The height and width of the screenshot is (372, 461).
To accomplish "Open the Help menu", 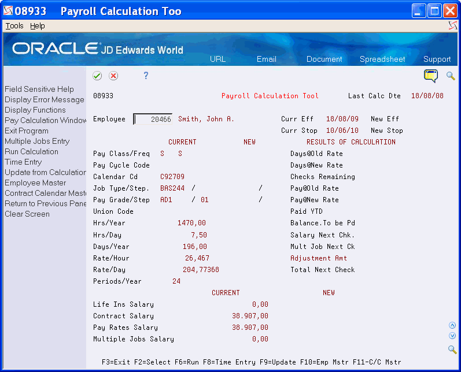I will click(x=38, y=26).
